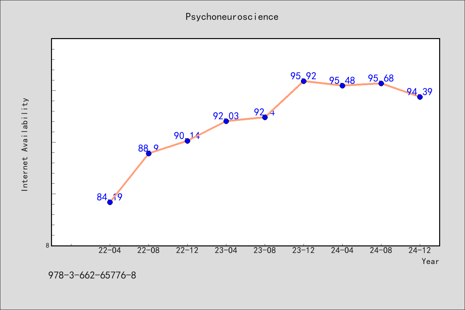
Task: Click the data point above 23-08
Action: pyautogui.click(x=265, y=117)
